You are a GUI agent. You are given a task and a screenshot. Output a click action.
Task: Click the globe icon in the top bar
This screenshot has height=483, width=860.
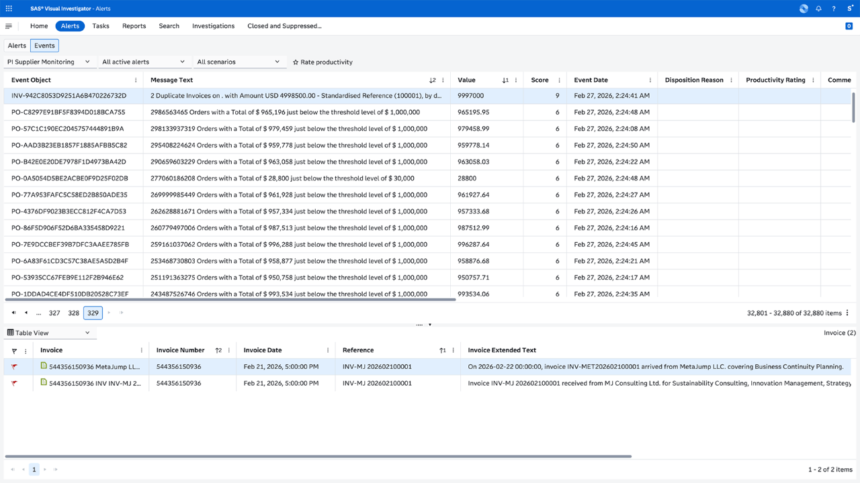(804, 8)
